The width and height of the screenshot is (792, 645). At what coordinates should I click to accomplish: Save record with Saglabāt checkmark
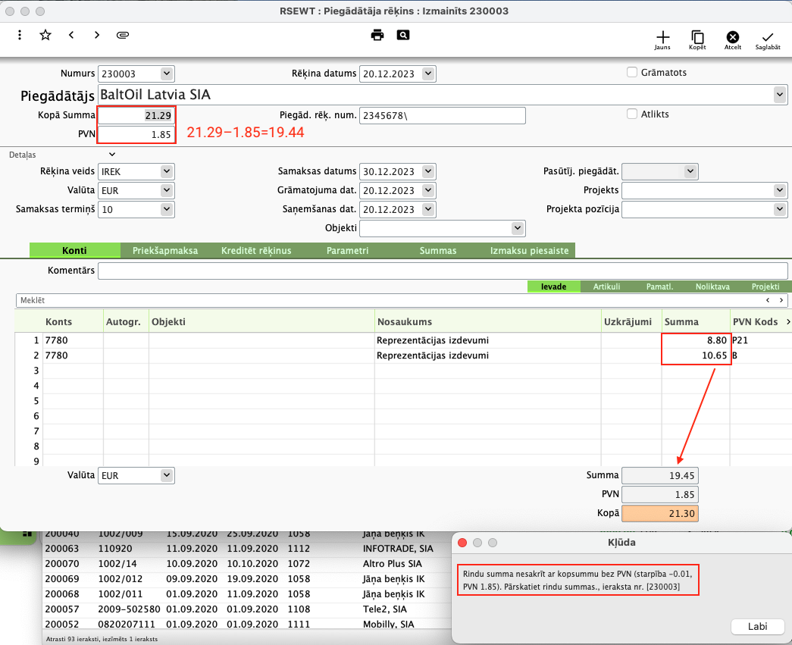click(768, 40)
